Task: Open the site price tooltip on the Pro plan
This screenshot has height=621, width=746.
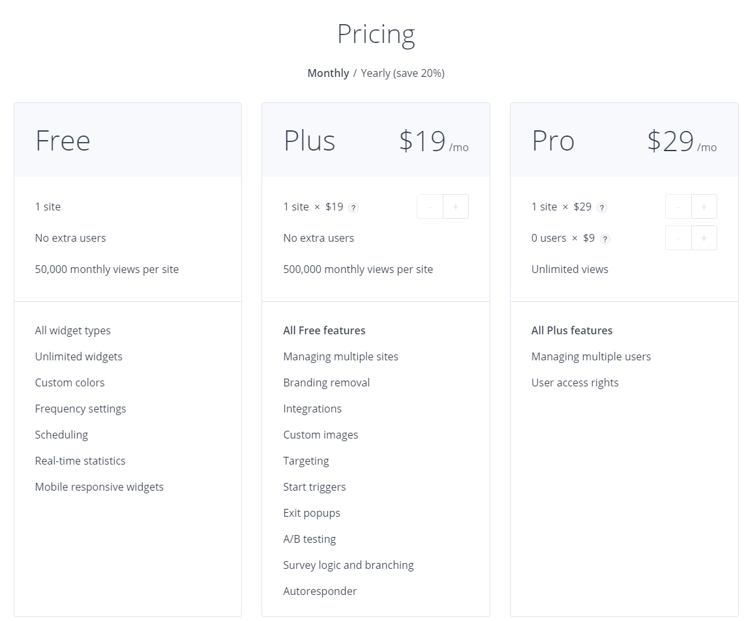Action: click(x=602, y=207)
